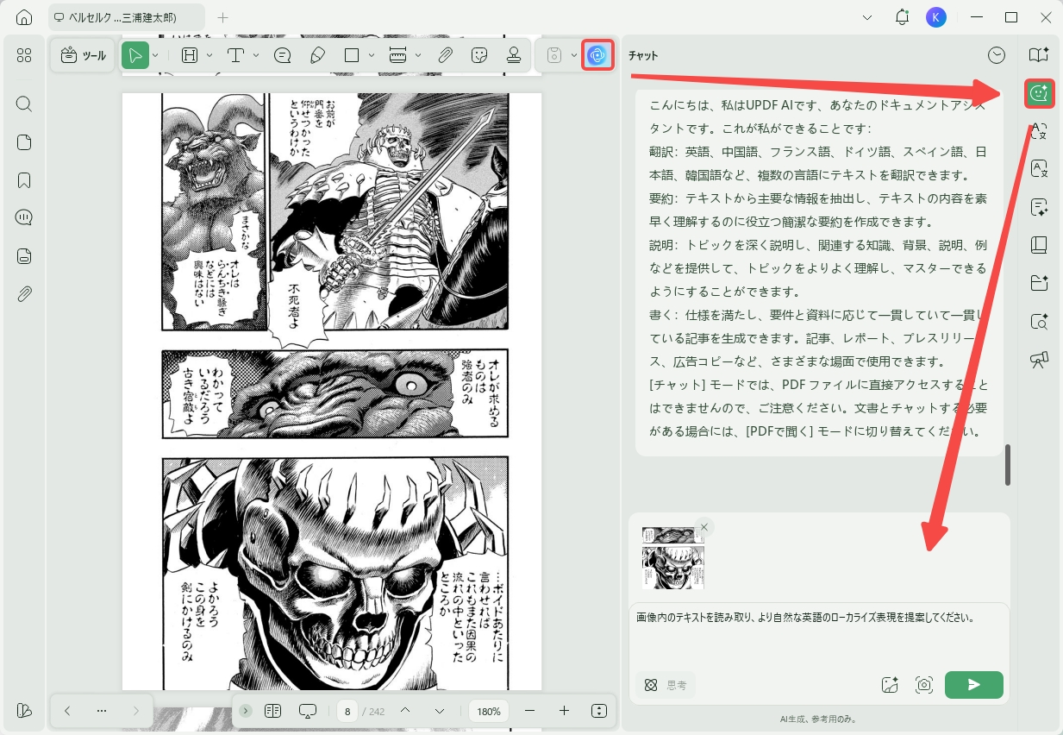Select the measuring ruler tool

pyautogui.click(x=397, y=55)
